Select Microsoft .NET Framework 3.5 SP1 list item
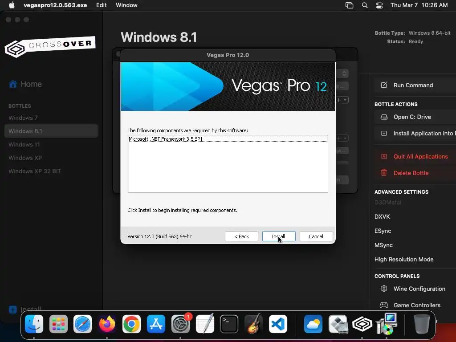 click(228, 139)
